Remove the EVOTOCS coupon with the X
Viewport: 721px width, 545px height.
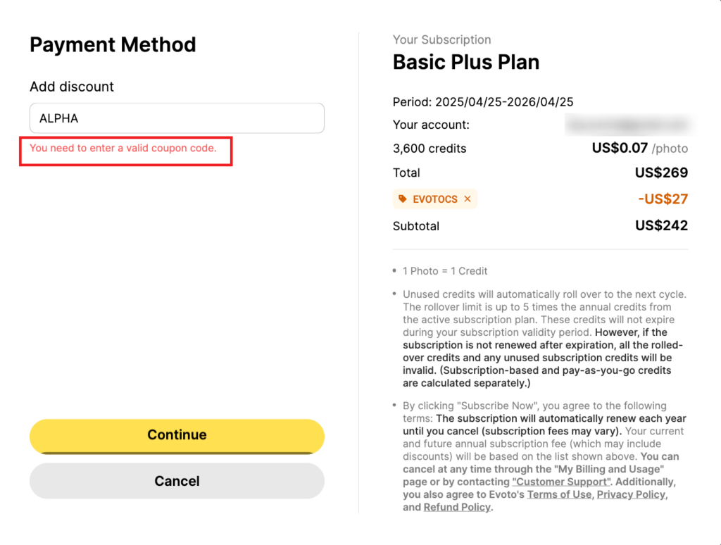click(468, 199)
